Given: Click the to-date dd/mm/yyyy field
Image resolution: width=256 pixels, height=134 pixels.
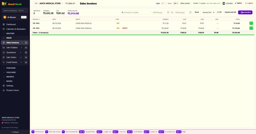Looking at the screenshot, I should click(x=183, y=12).
